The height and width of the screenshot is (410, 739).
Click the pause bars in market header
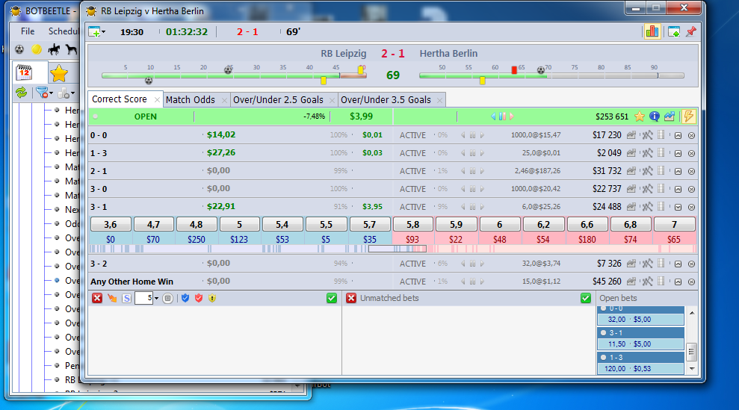(x=502, y=117)
